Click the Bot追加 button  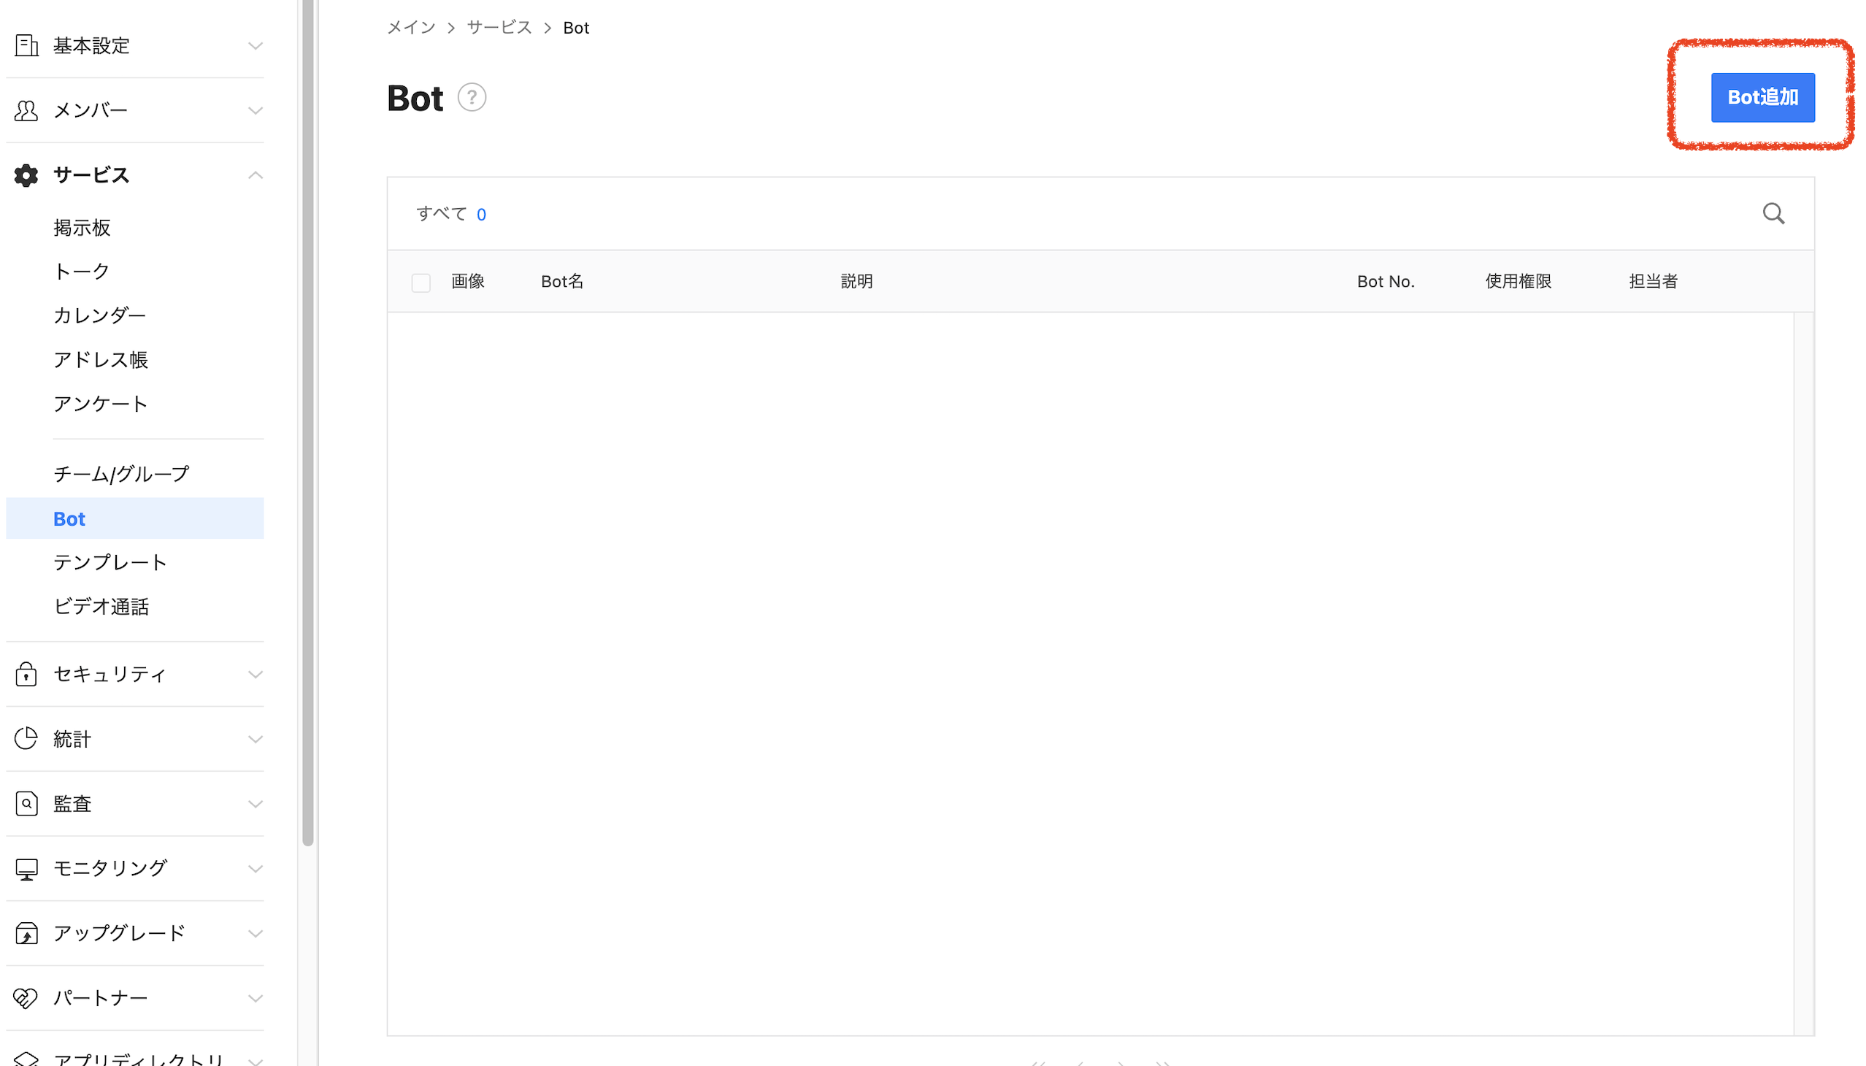click(x=1762, y=97)
